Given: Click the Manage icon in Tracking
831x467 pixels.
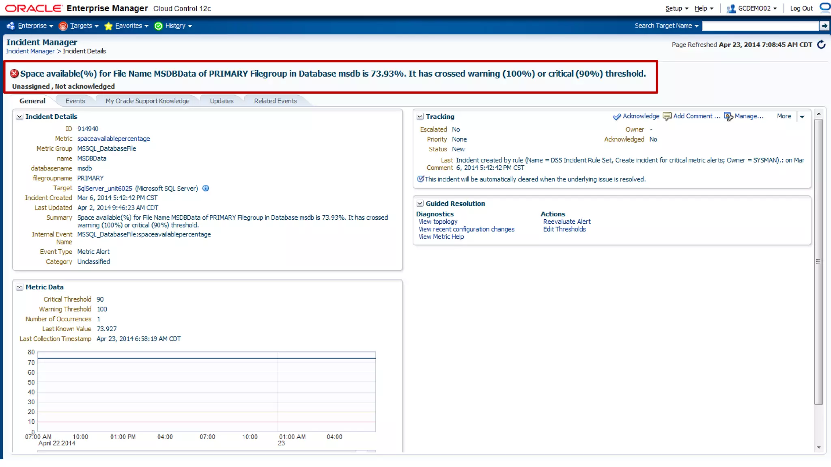Looking at the screenshot, I should (x=729, y=117).
